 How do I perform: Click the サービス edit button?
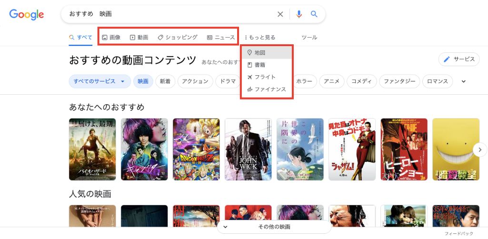click(x=459, y=59)
